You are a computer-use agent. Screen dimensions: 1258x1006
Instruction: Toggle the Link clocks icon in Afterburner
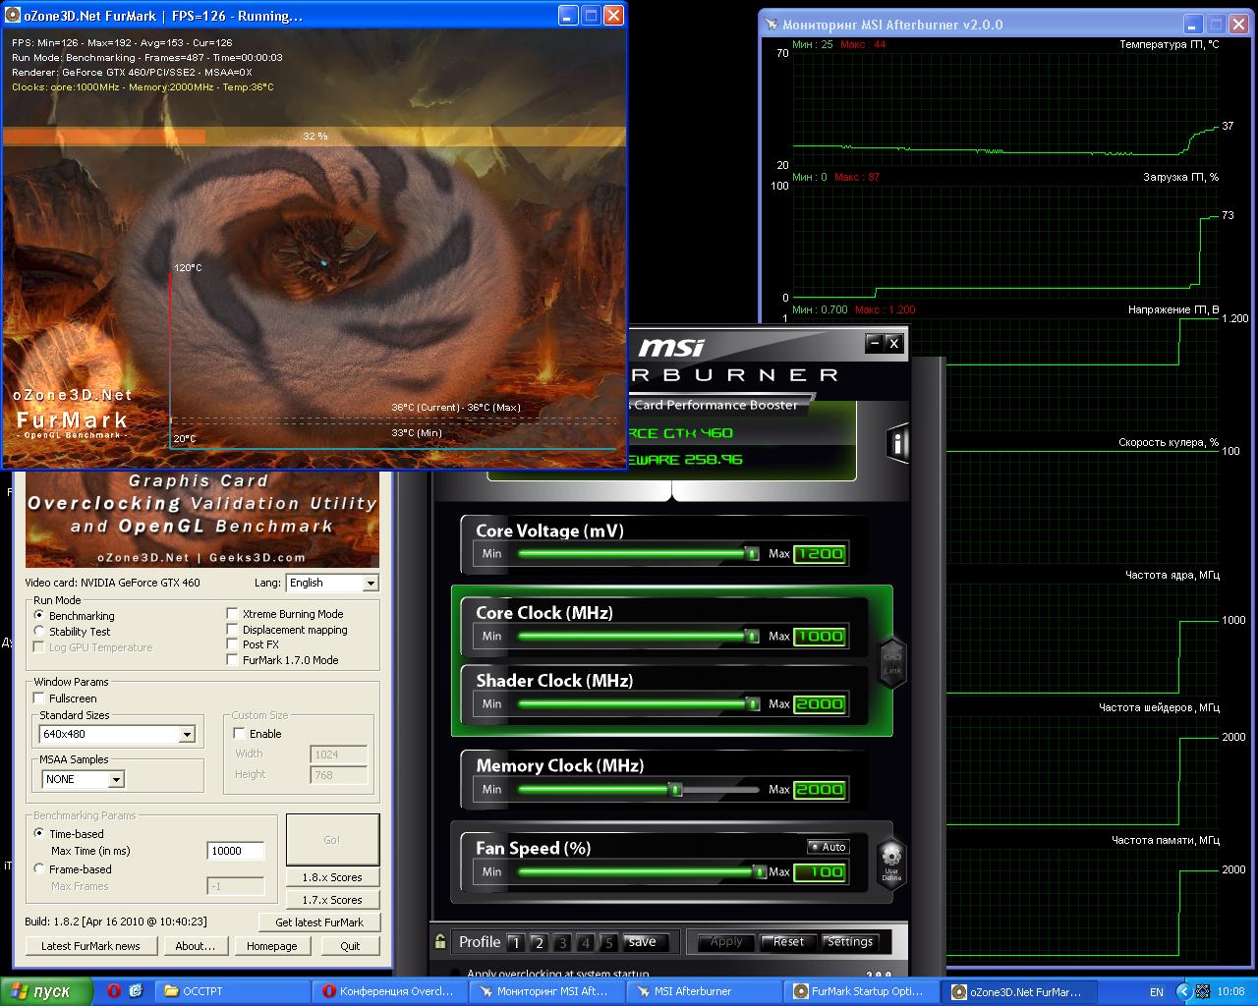pyautogui.click(x=892, y=661)
